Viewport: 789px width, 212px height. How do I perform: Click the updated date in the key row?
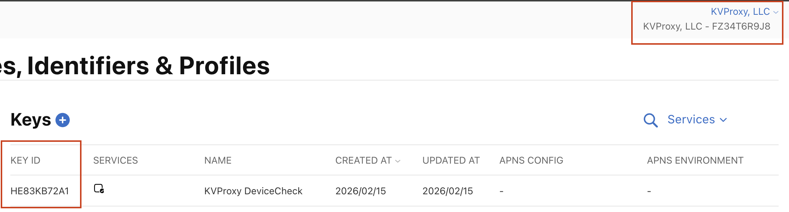pyautogui.click(x=447, y=191)
